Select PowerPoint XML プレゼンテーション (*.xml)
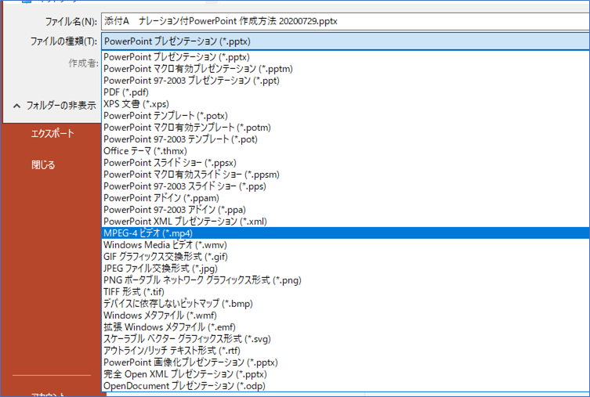Image resolution: width=590 pixels, height=397 pixels. point(346,222)
